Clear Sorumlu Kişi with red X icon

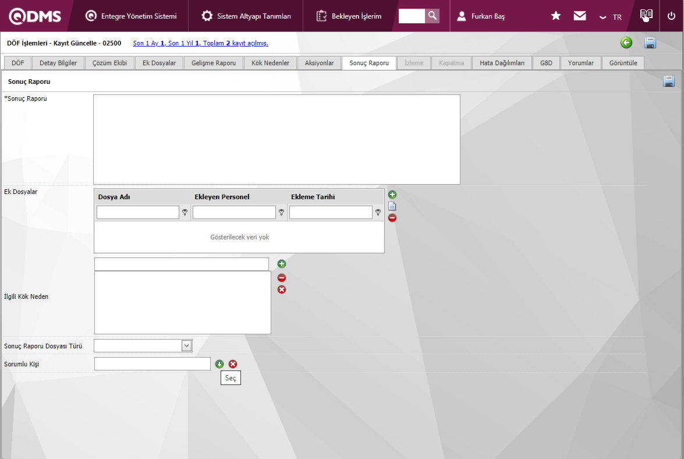(x=233, y=364)
